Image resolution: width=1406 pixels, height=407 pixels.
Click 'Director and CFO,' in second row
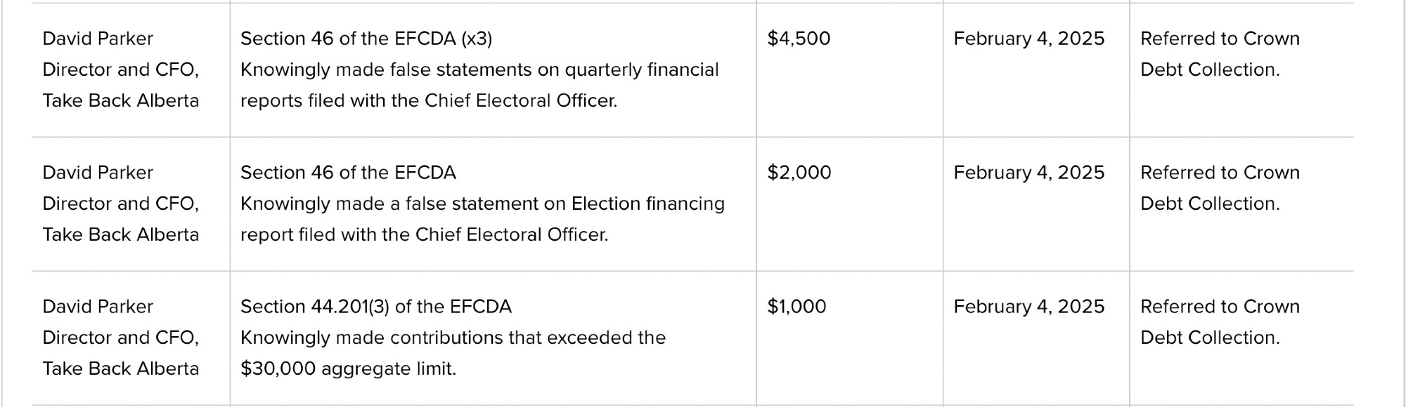pos(121,203)
